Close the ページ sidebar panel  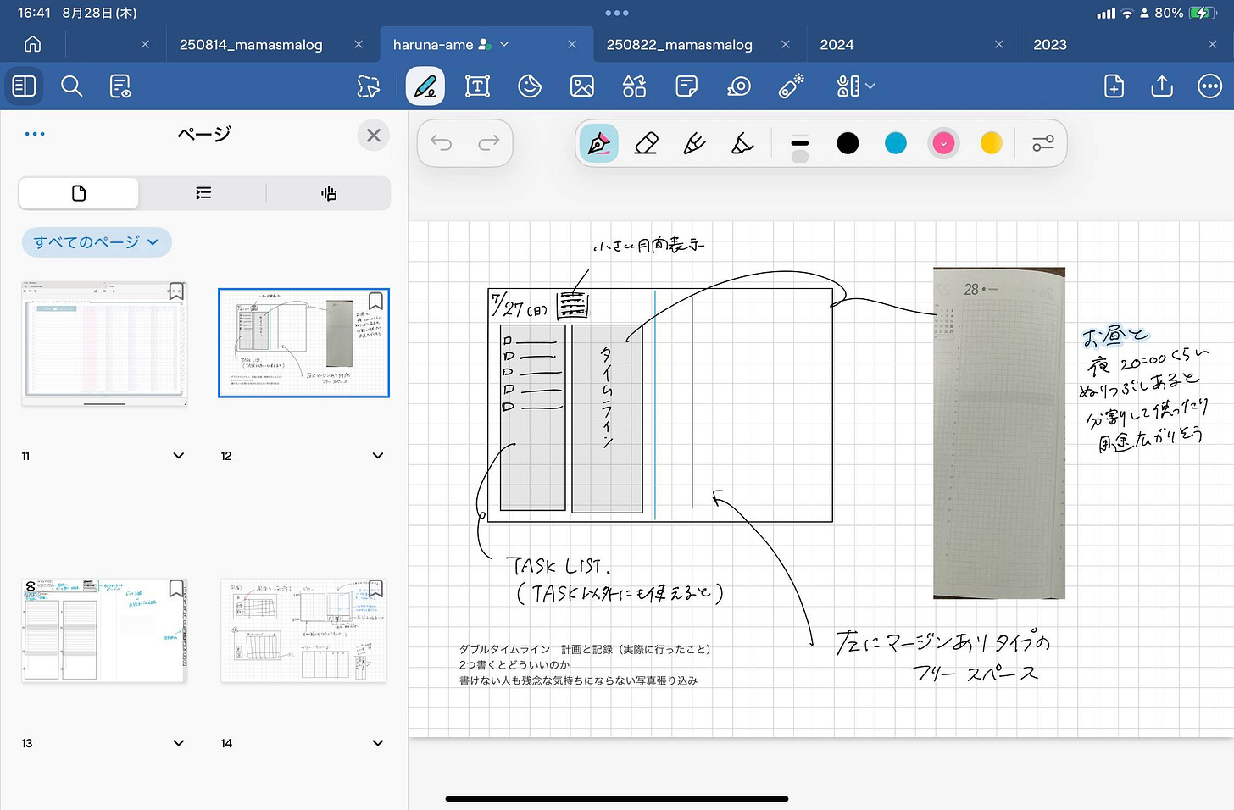pyautogui.click(x=374, y=136)
